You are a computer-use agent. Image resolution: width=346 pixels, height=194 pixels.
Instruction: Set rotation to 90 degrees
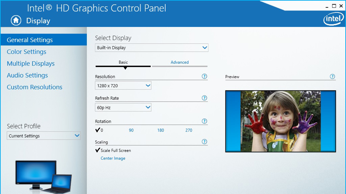click(131, 130)
